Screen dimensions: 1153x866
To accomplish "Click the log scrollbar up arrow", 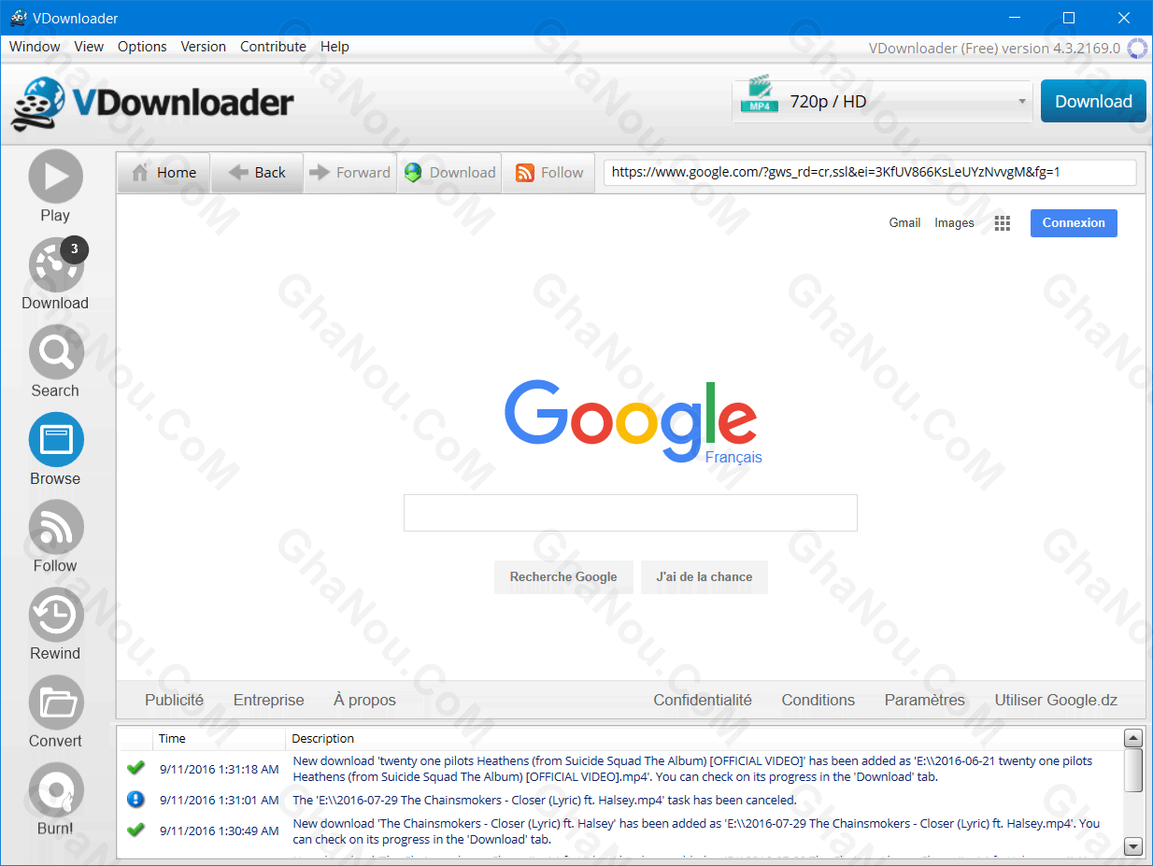I will click(x=1133, y=739).
